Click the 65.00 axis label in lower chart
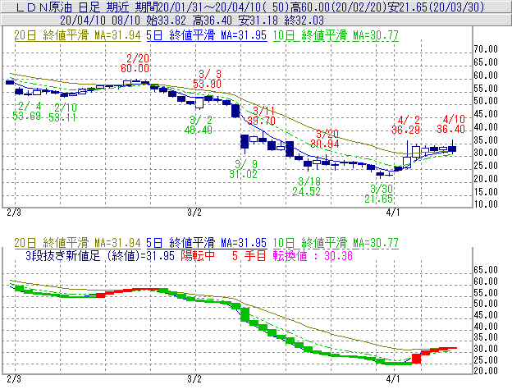The width and height of the screenshot is (512, 389). [x=486, y=270]
